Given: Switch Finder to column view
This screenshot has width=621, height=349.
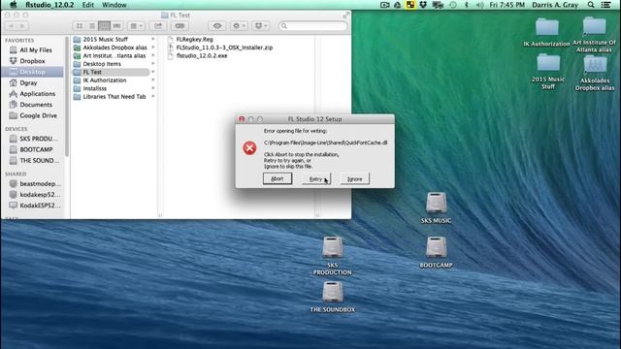Looking at the screenshot, I should 104,26.
